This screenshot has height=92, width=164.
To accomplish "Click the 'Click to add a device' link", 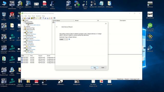I will coord(35,25).
